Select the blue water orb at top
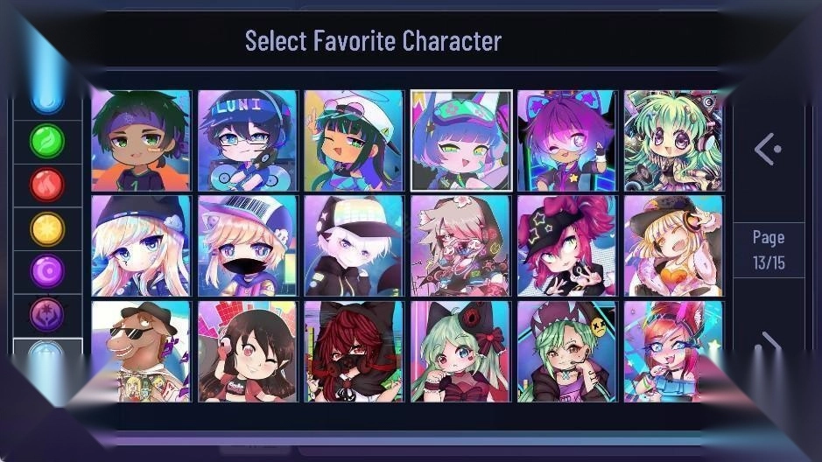Viewport: 822px width, 462px height. coord(47,100)
